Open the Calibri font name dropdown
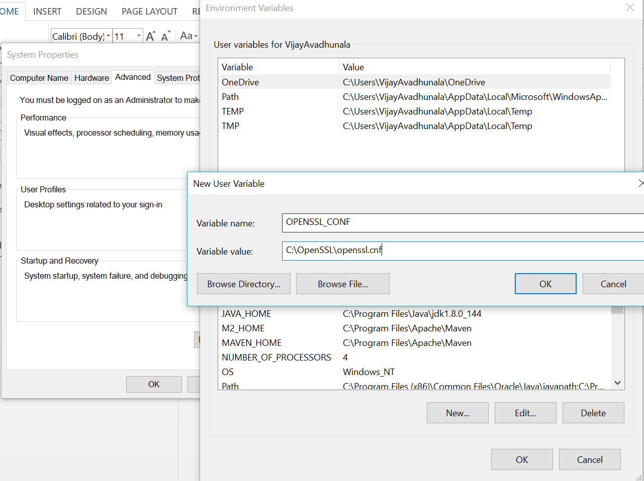644x481 pixels. tap(108, 36)
